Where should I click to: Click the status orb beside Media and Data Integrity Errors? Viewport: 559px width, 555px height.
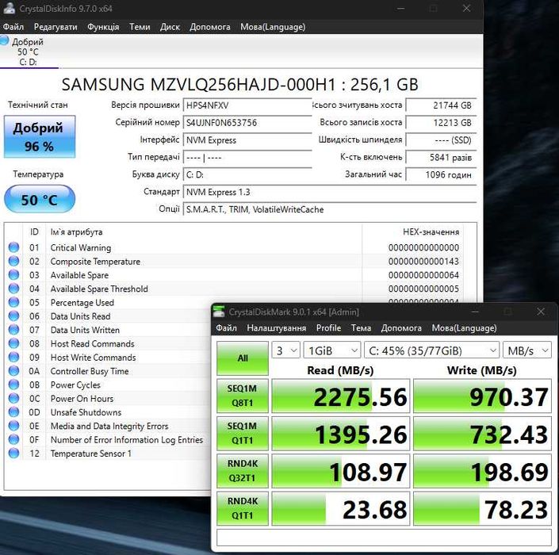[13, 426]
